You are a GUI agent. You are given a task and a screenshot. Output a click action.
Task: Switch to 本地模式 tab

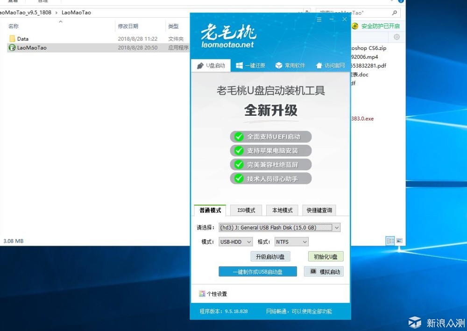coord(282,210)
